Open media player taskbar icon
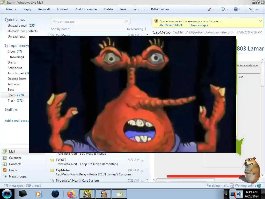The width and height of the screenshot is (265, 199). 38,194
